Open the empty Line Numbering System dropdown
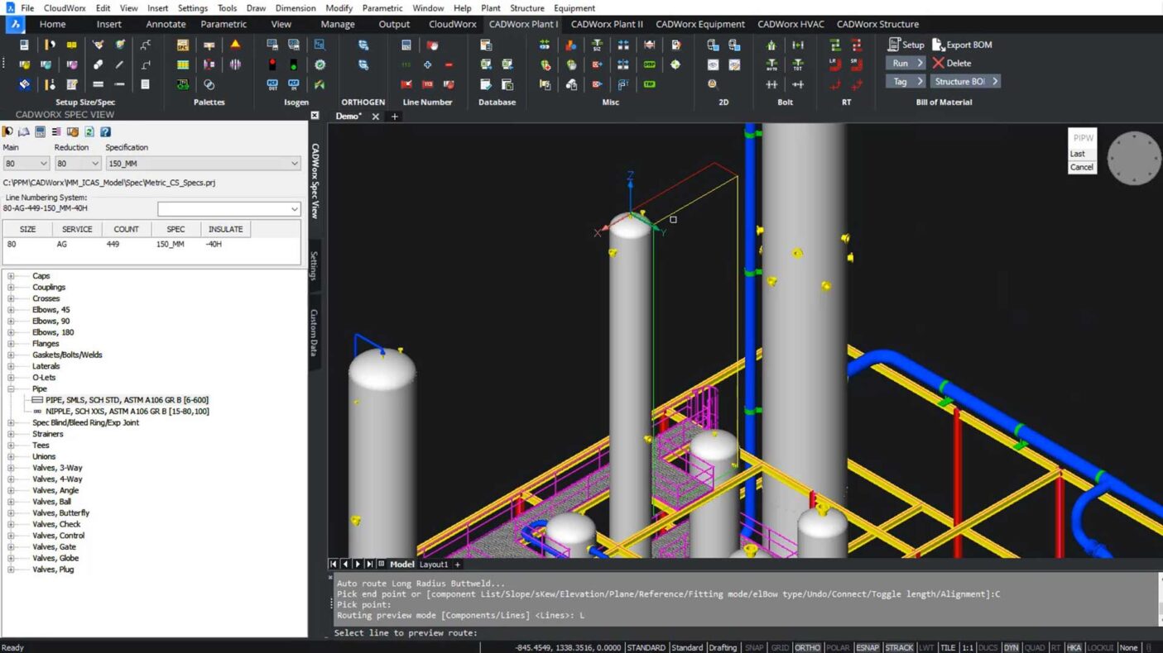 (x=228, y=209)
